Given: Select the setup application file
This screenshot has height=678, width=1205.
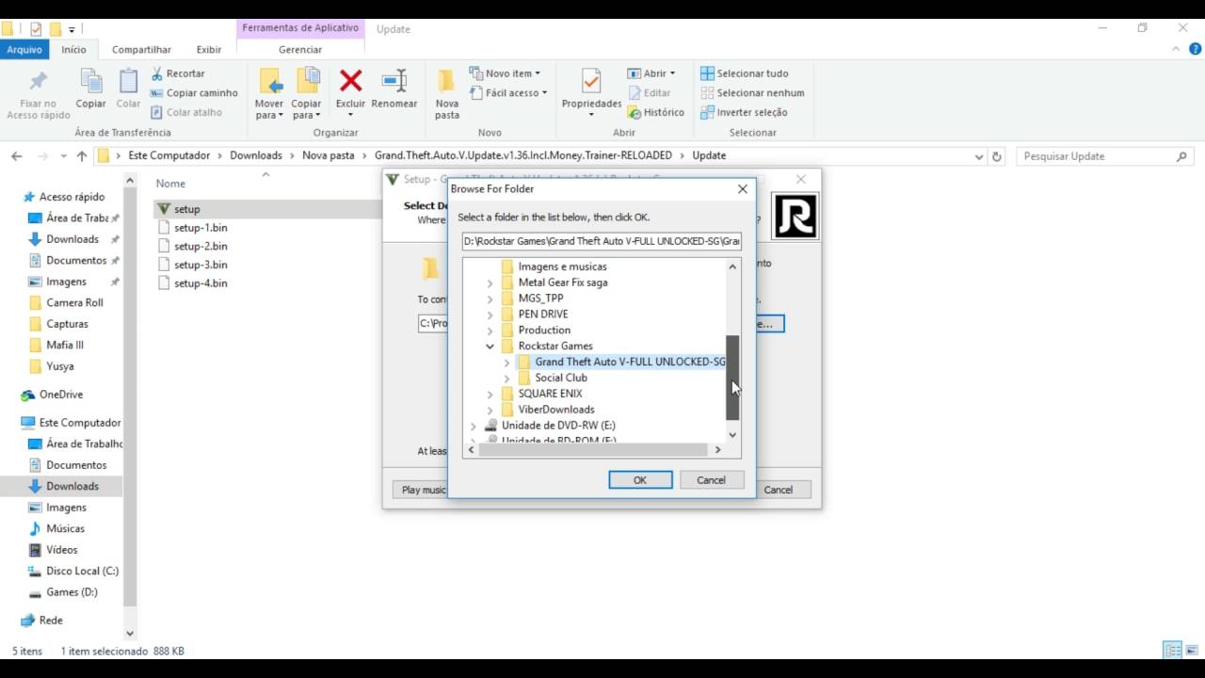Looking at the screenshot, I should tap(187, 209).
